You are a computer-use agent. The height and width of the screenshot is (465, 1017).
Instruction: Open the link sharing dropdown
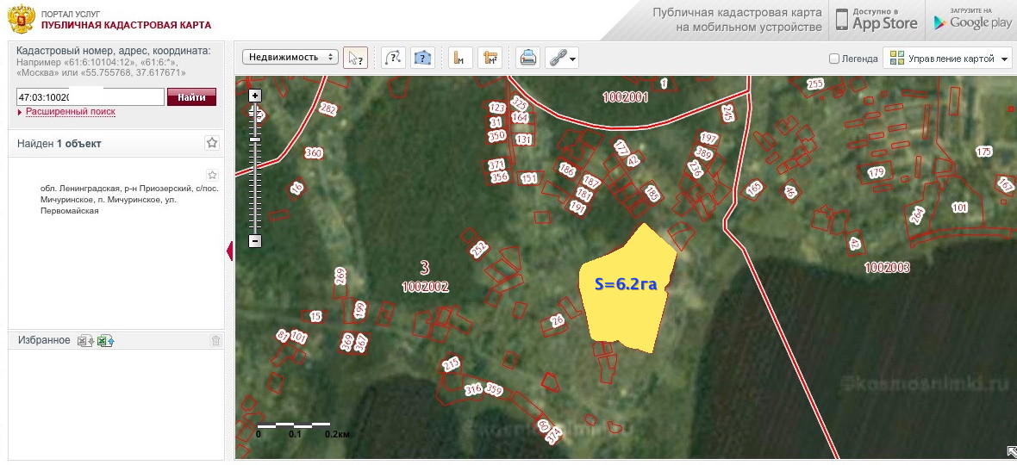pos(565,58)
